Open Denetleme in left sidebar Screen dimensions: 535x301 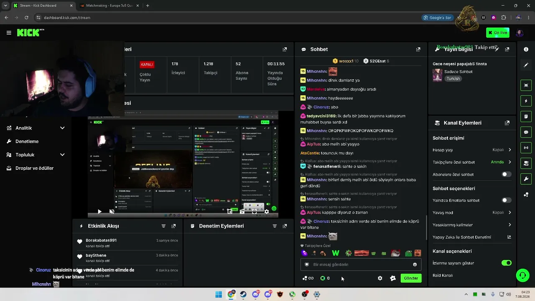pos(27,141)
